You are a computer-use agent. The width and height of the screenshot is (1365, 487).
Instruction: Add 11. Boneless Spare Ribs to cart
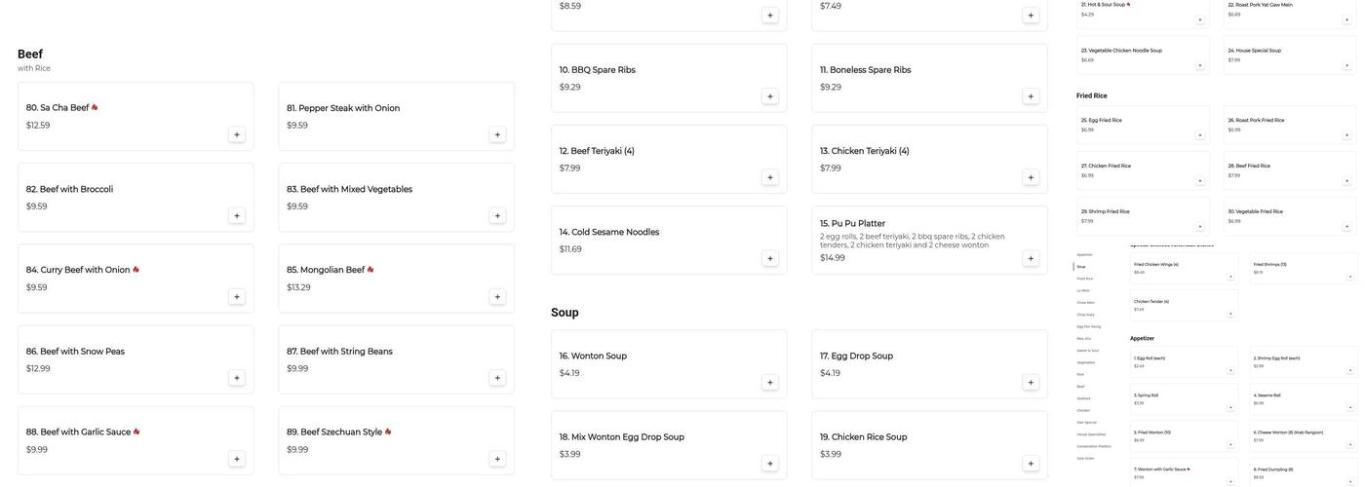(1031, 96)
